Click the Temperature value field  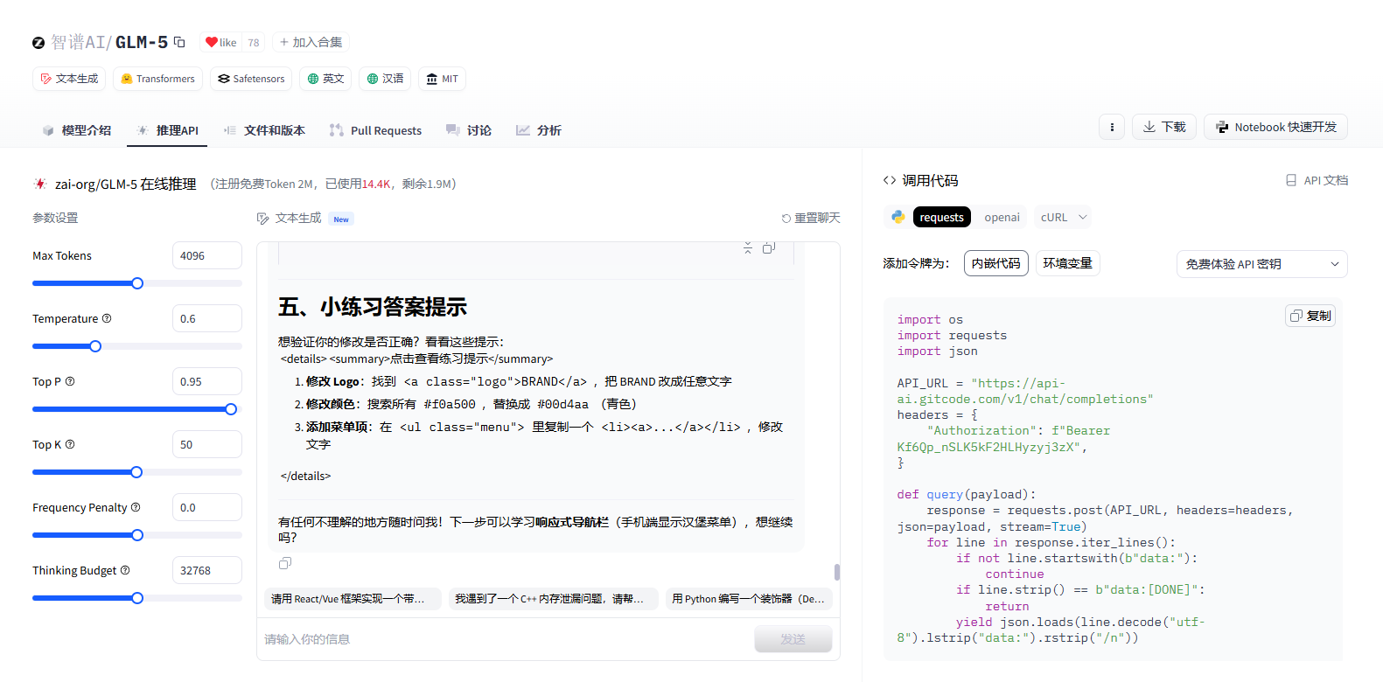[x=207, y=318]
